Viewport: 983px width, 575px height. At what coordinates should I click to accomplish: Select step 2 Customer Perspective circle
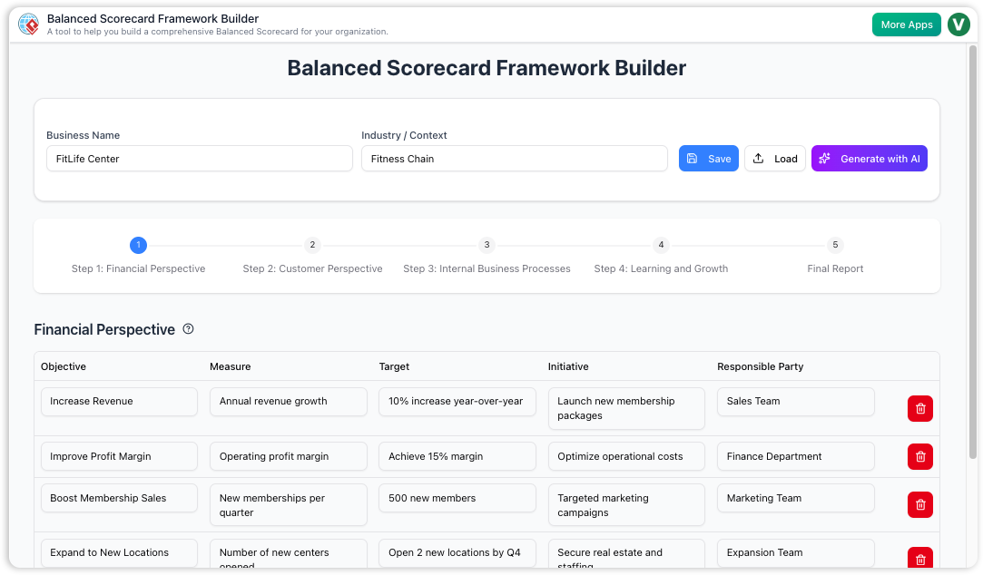coord(312,245)
